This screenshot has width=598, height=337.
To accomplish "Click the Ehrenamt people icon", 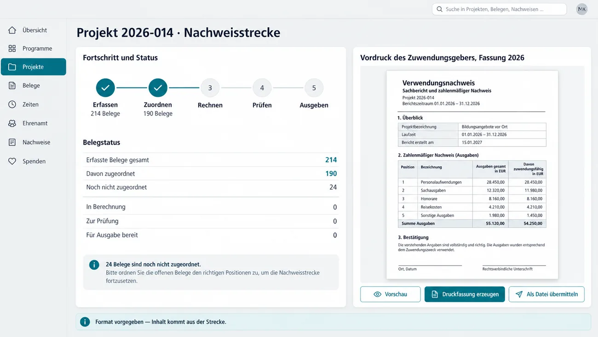I will (12, 123).
